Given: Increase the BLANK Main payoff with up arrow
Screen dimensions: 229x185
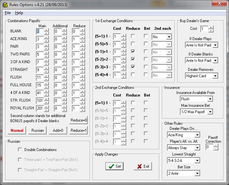Looking at the screenshot, I should coord(46,30).
